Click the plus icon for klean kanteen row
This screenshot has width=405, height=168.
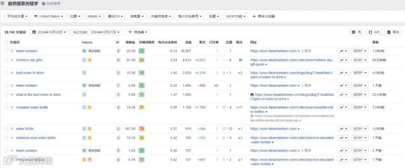click(12, 51)
